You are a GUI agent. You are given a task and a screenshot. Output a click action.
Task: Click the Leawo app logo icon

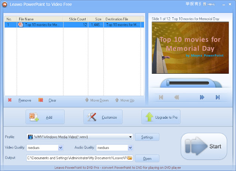click(5, 4)
